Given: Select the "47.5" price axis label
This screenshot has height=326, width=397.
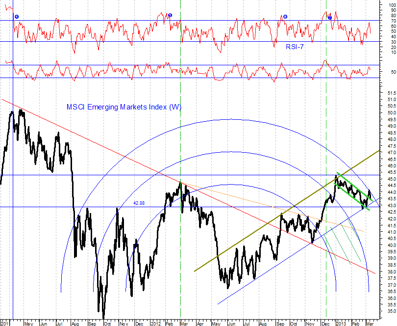Looking at the screenshot, I should point(392,146).
